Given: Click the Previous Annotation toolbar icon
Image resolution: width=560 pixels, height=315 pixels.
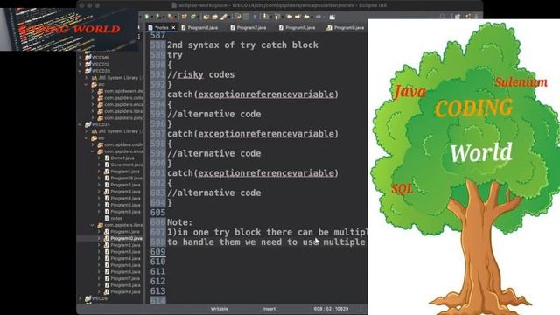Looking at the screenshot, I should [x=276, y=17].
